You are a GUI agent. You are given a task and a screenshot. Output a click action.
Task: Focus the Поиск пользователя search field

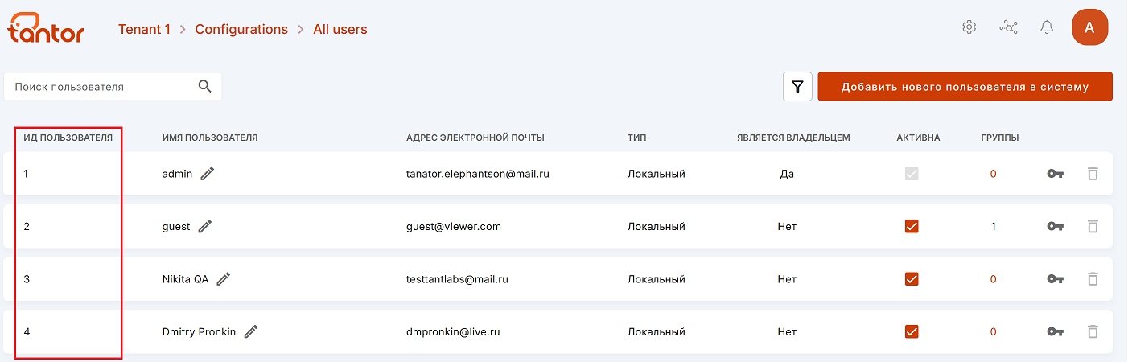coord(101,87)
